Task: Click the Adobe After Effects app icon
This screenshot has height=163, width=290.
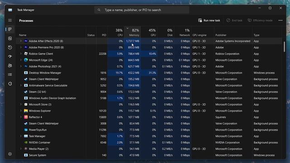Action: point(26,41)
